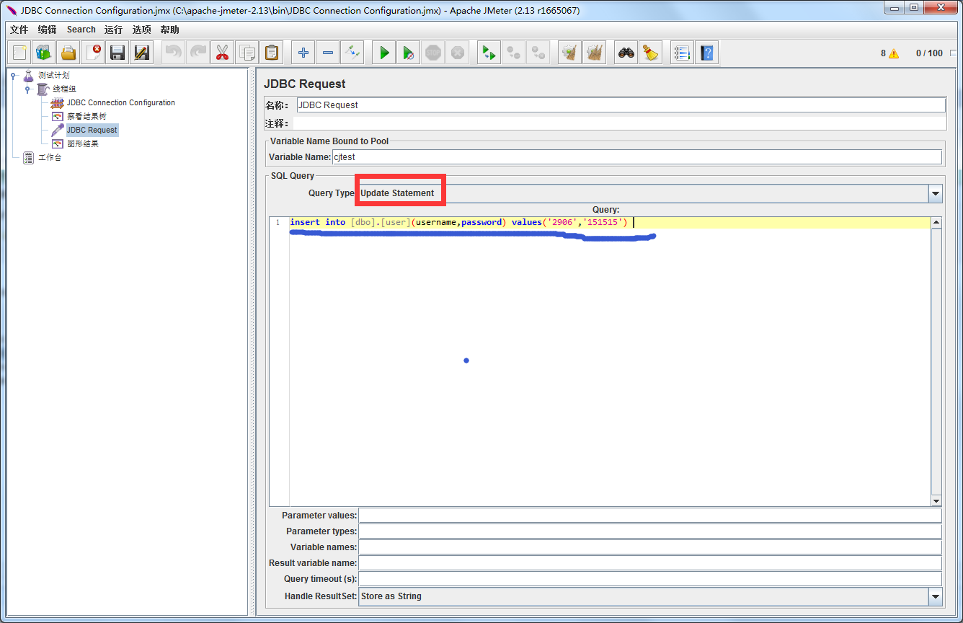Screen dimensions: 963x623
Task: Click the Remote shutdown all icon
Action: pos(538,53)
